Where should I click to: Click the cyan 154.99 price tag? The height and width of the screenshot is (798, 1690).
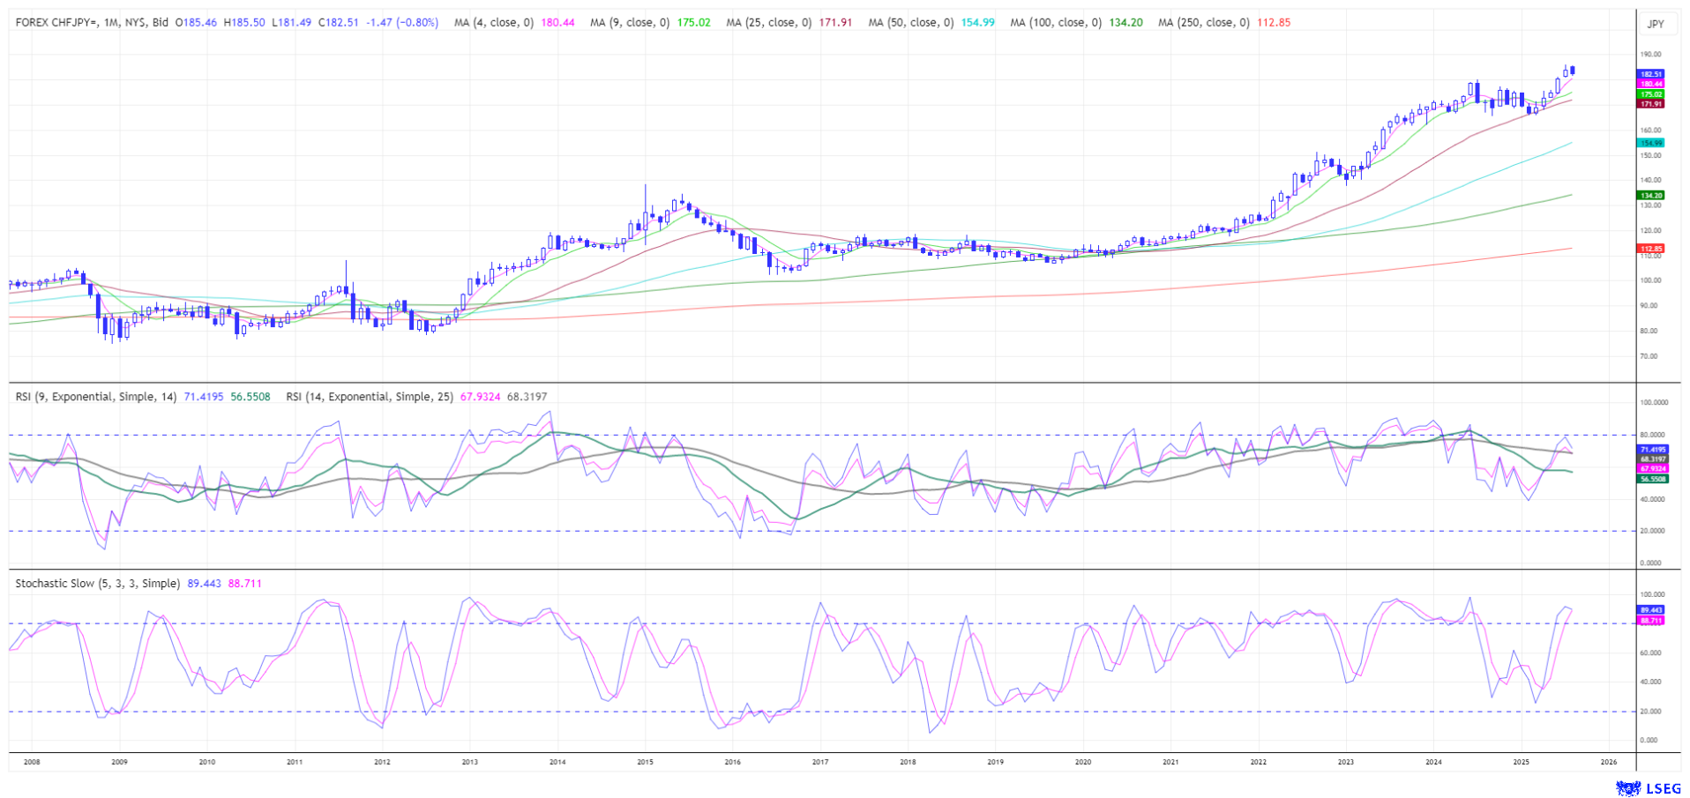[1650, 143]
